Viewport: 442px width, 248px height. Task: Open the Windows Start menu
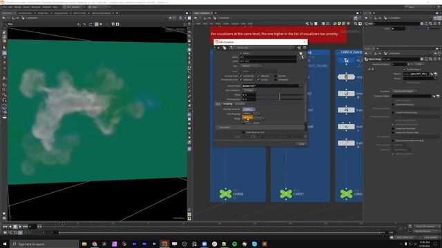pyautogui.click(x=5, y=244)
